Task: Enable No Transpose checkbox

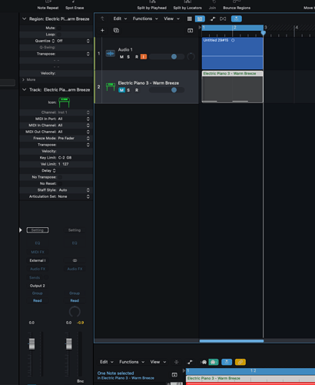Action: point(60,177)
